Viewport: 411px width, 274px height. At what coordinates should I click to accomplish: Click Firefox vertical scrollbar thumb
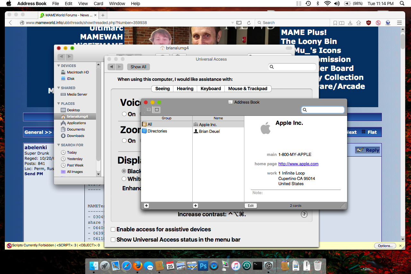pyautogui.click(x=403, y=41)
